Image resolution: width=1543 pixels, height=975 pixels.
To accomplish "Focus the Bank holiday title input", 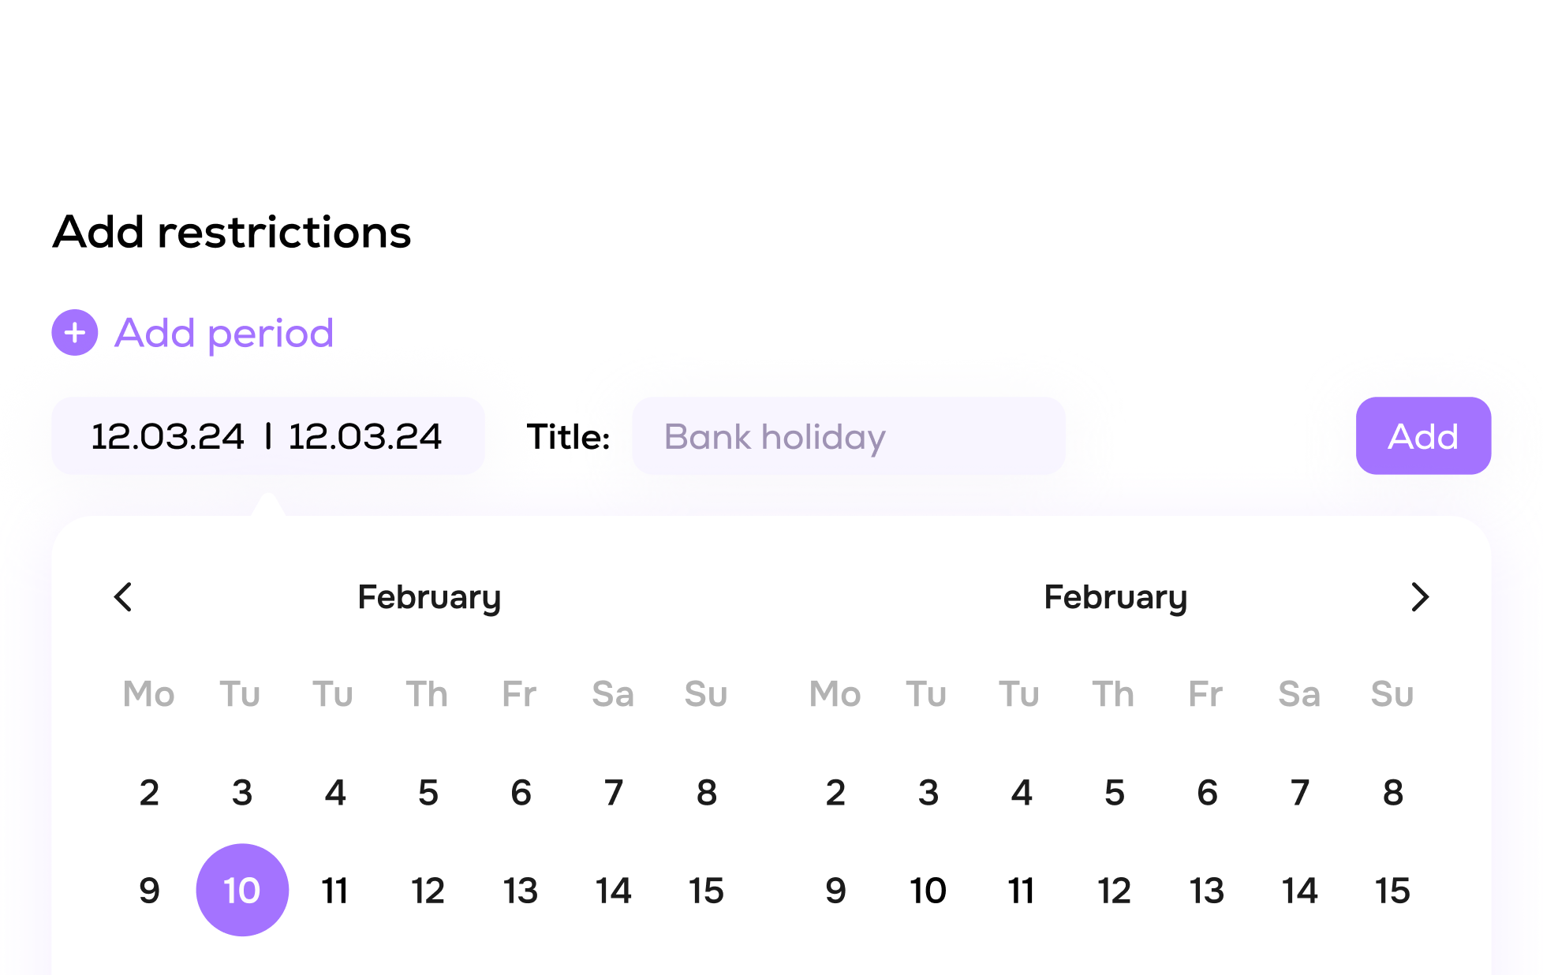I will point(848,436).
